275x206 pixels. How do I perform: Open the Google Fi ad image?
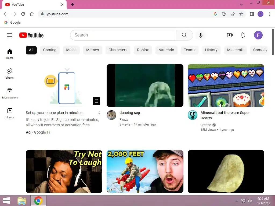64,86
